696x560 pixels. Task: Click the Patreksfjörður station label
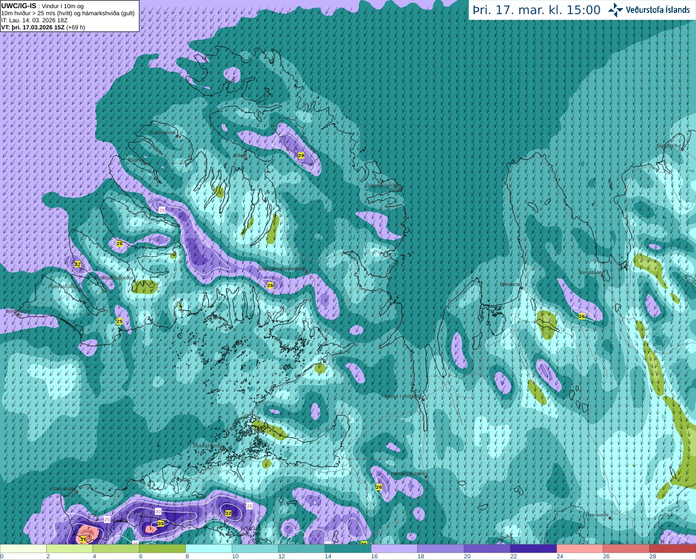click(x=64, y=286)
